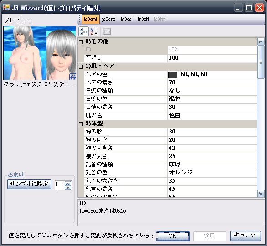267x246 pixels.
Task: Select the 胸の向き value 20
Action: coord(212,140)
